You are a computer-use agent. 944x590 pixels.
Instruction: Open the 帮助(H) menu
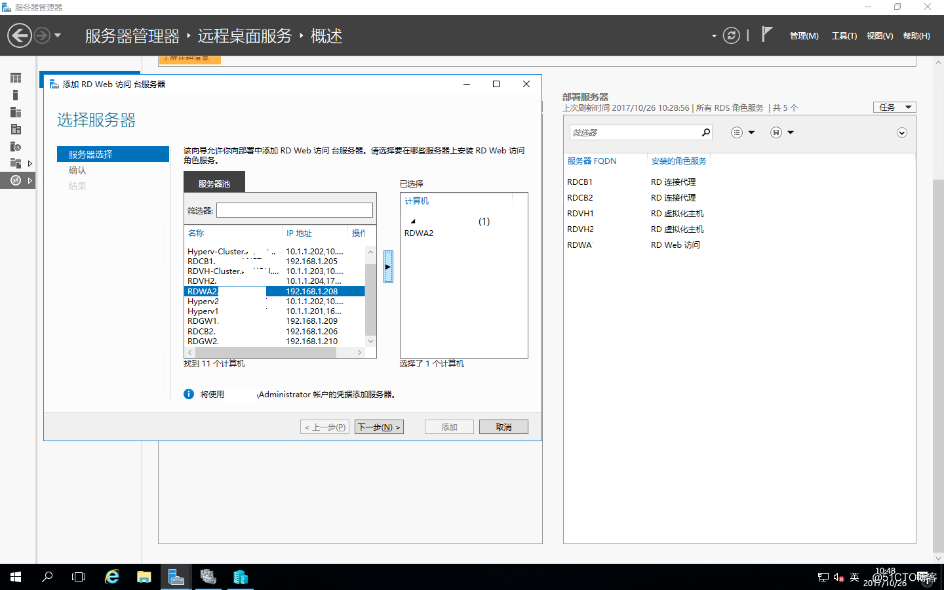[916, 36]
